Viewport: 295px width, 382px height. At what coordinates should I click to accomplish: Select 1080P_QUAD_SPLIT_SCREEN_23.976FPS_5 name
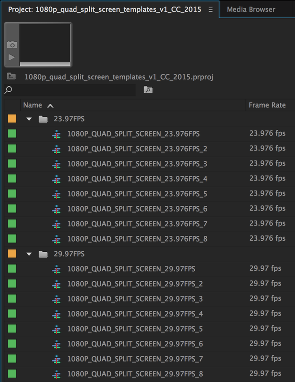(137, 194)
